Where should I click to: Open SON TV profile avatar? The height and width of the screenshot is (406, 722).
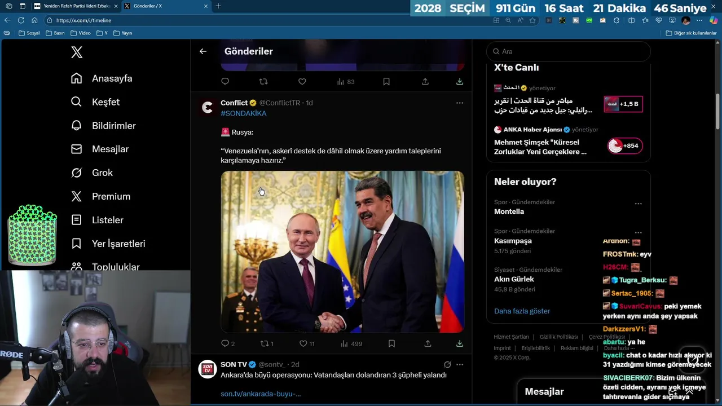tap(208, 369)
